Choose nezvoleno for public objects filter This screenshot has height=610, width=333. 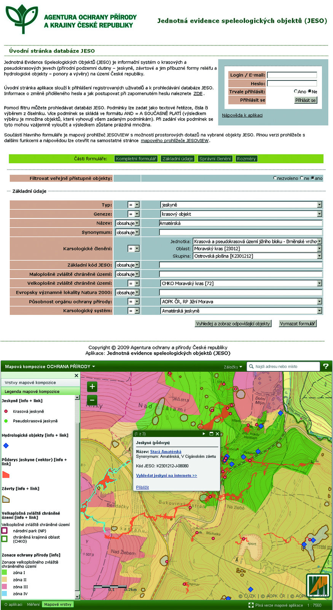coord(275,178)
